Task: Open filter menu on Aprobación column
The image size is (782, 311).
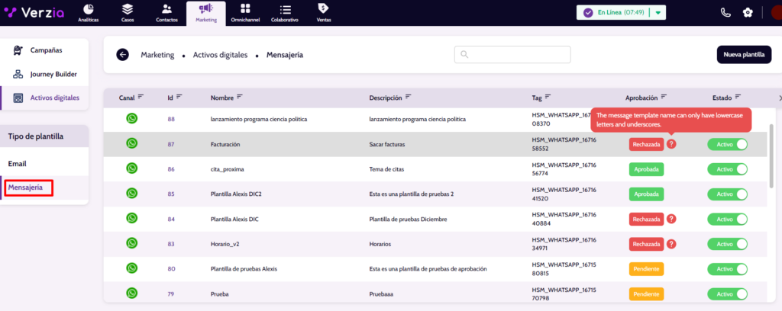Action: [x=664, y=97]
